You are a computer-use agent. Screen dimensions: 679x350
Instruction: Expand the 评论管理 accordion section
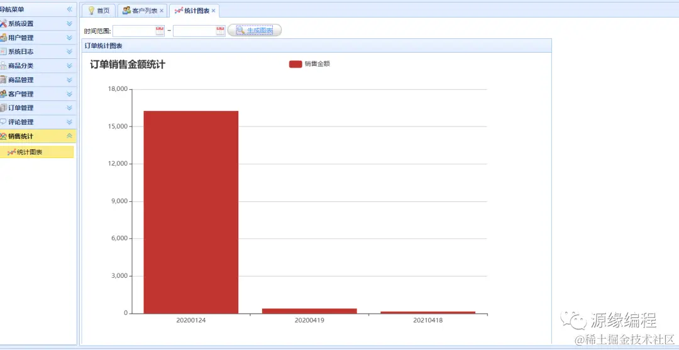click(69, 122)
